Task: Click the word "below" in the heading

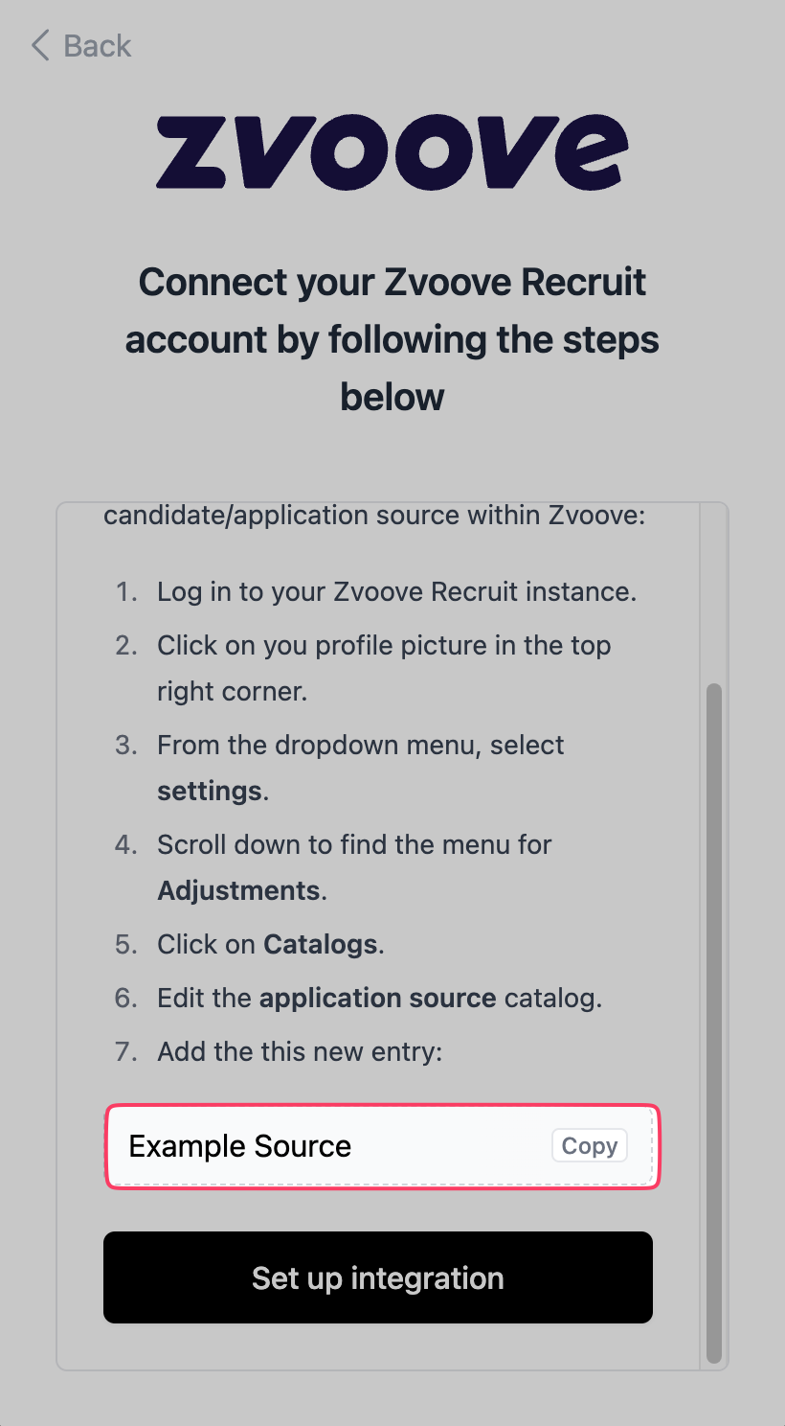Action: 392,397
